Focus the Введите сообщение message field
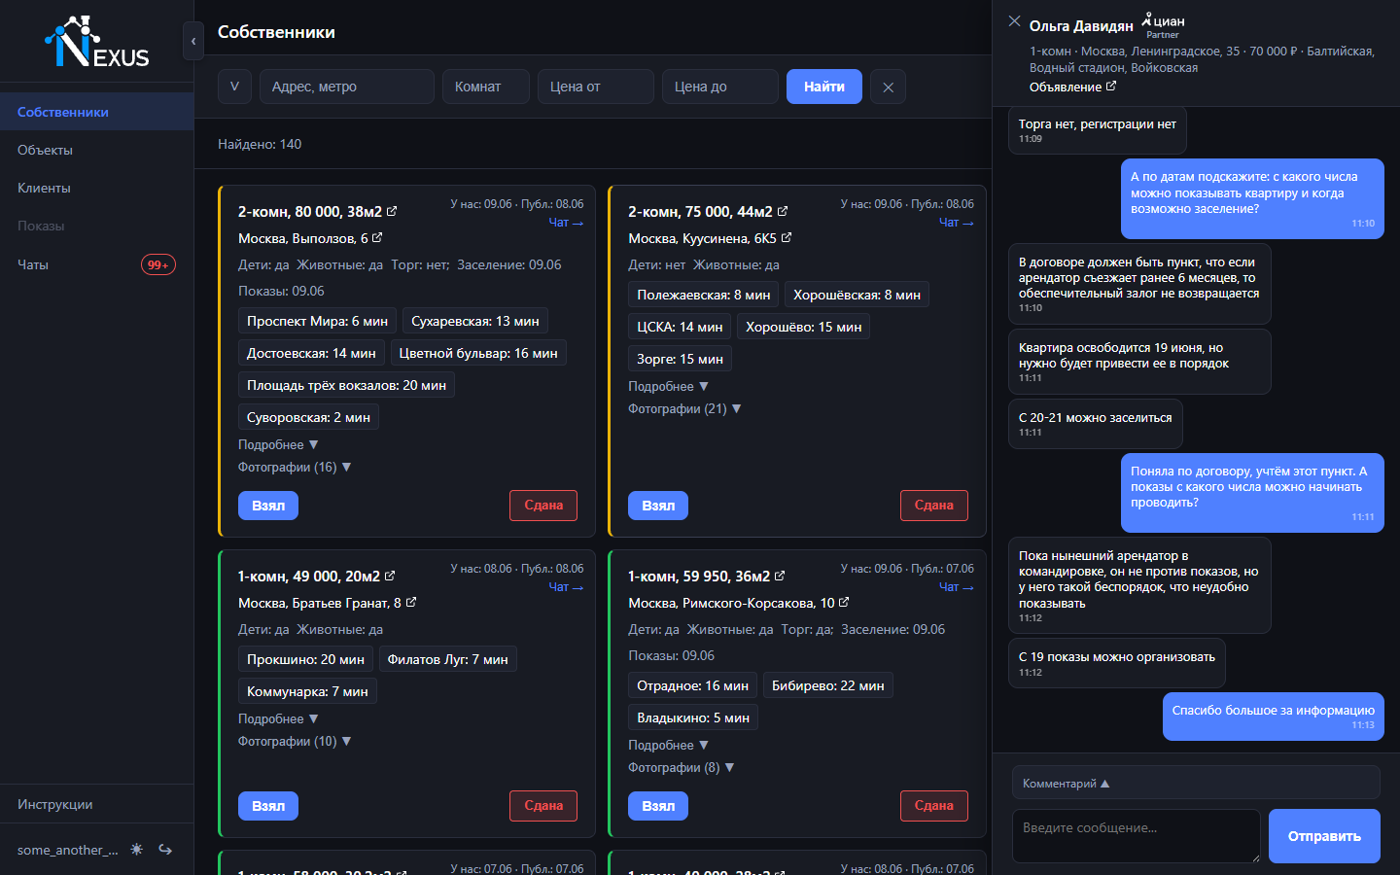The width and height of the screenshot is (1400, 875). [x=1137, y=836]
